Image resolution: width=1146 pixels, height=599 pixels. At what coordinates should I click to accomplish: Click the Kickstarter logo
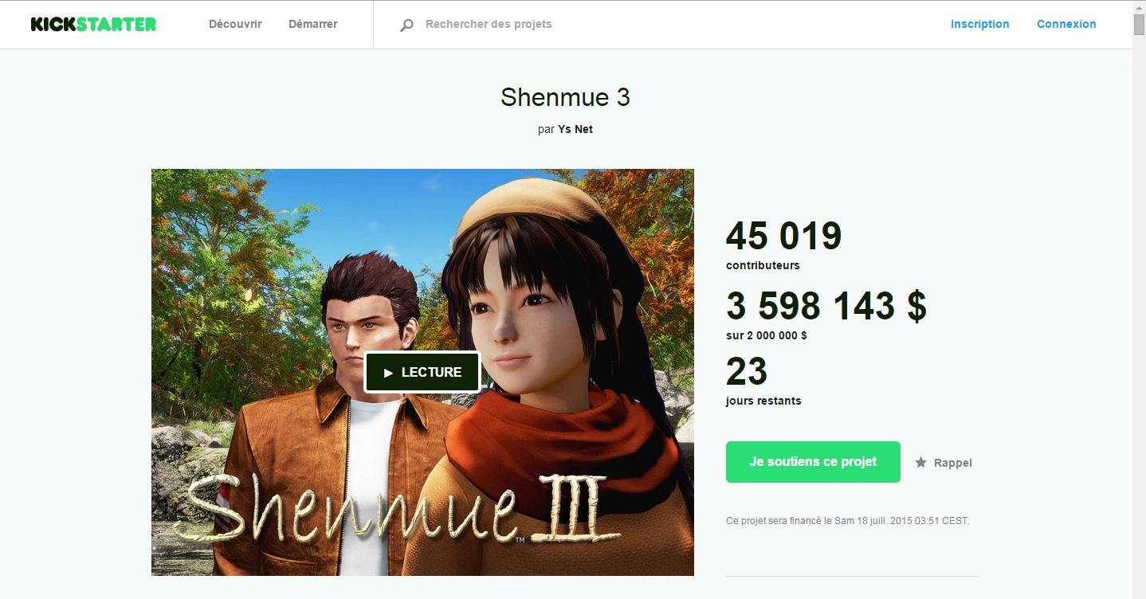tap(93, 24)
